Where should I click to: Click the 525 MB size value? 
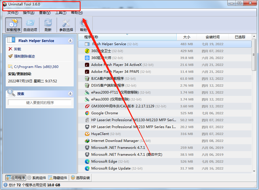(x=187, y=113)
